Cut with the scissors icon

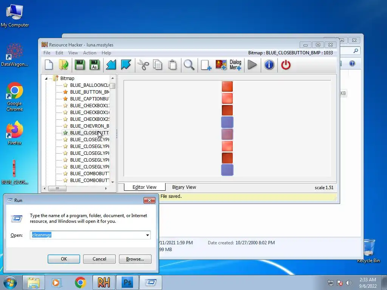143,65
